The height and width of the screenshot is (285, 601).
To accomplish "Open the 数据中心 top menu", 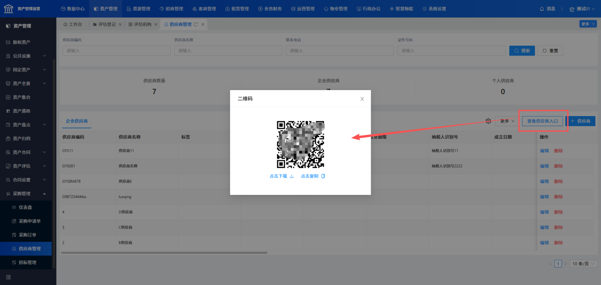I will [x=73, y=9].
